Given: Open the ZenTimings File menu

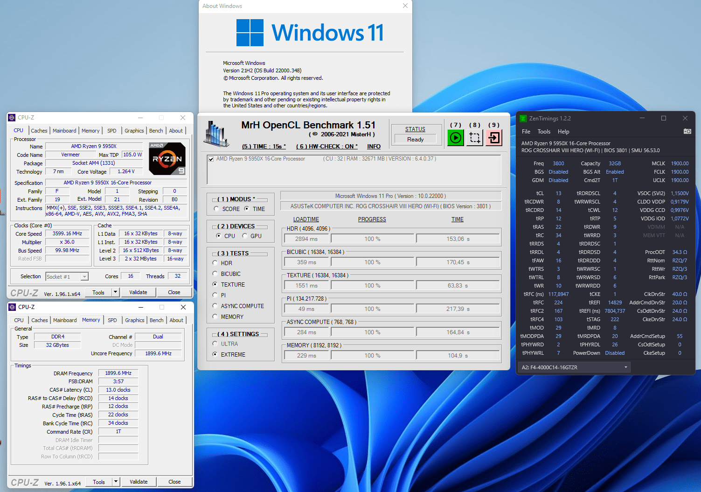Looking at the screenshot, I should coord(526,132).
